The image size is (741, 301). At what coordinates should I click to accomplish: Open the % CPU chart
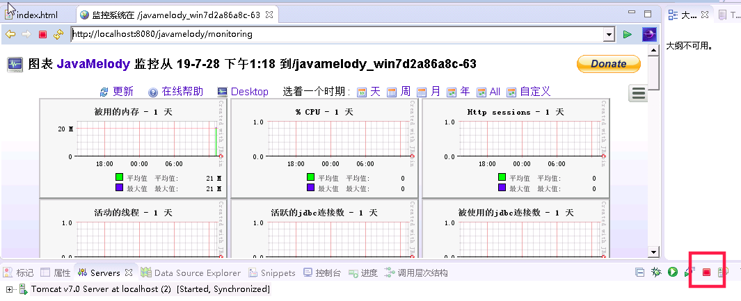(x=324, y=148)
